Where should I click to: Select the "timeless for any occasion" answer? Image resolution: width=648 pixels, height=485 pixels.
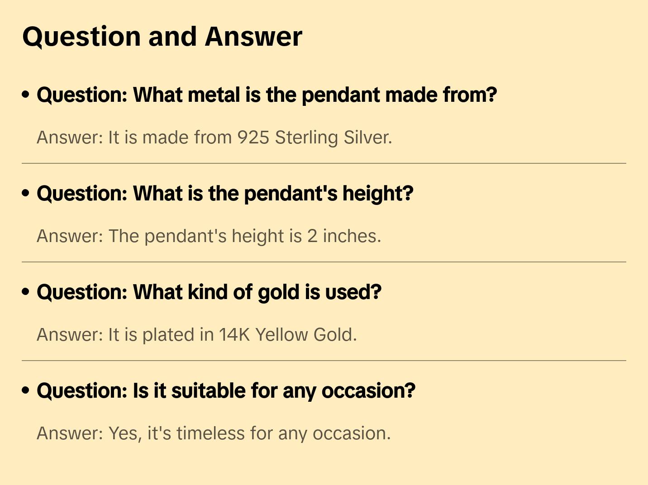point(213,433)
